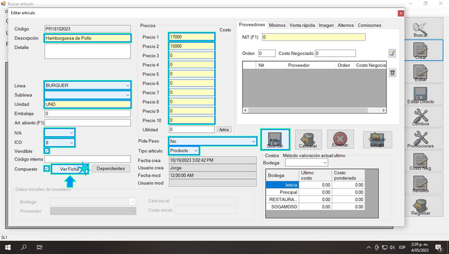Screen dimensions: 449x254
Task: Click the Proveedor column header
Action: click(x=310, y=65)
